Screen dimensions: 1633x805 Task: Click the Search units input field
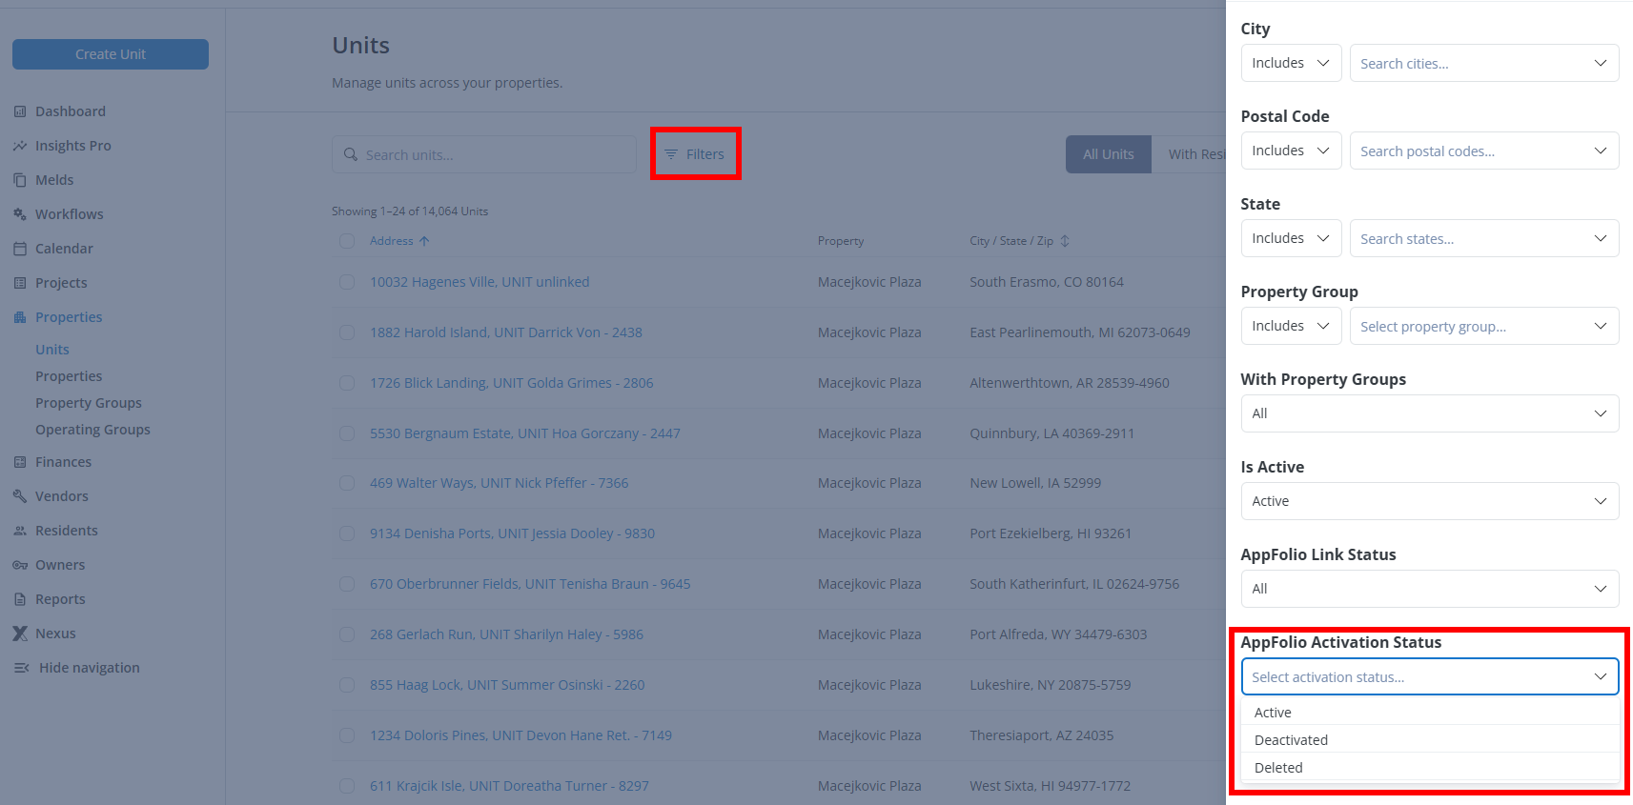(484, 154)
